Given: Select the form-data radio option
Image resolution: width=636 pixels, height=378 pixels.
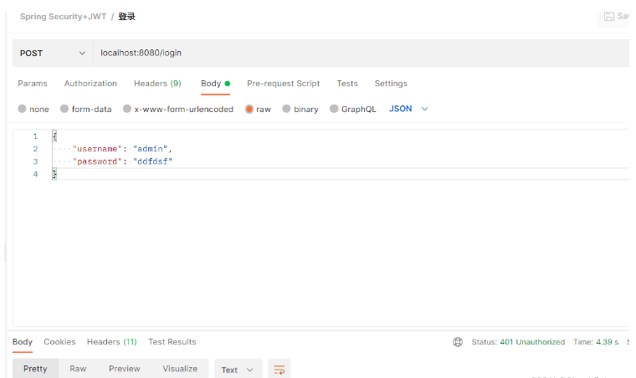Looking at the screenshot, I should click(x=64, y=109).
